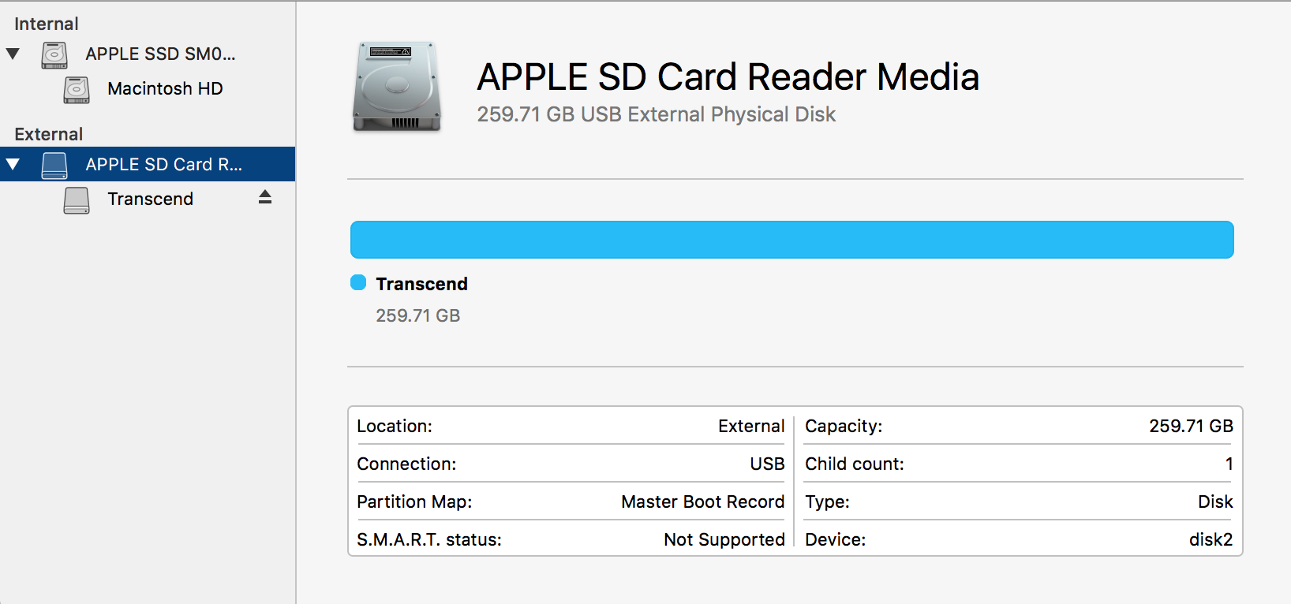Click the S.M.A.R.T. status Not Supported value

[724, 539]
